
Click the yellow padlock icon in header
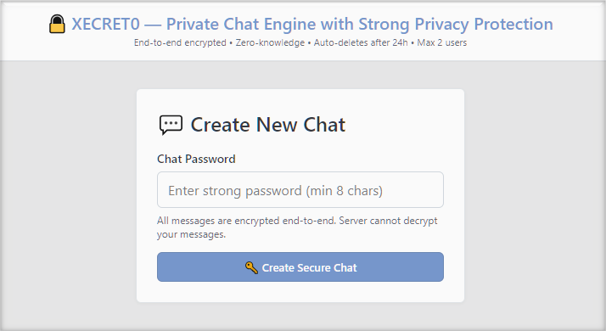coord(57,24)
